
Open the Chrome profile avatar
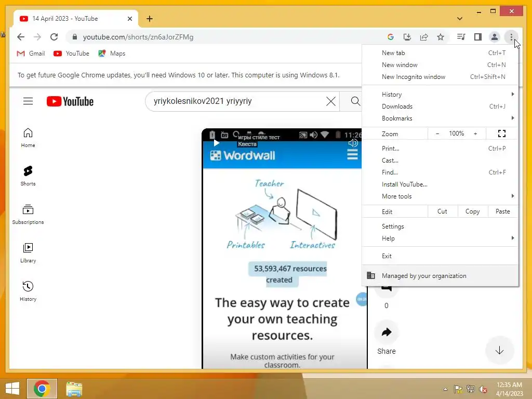pyautogui.click(x=495, y=37)
